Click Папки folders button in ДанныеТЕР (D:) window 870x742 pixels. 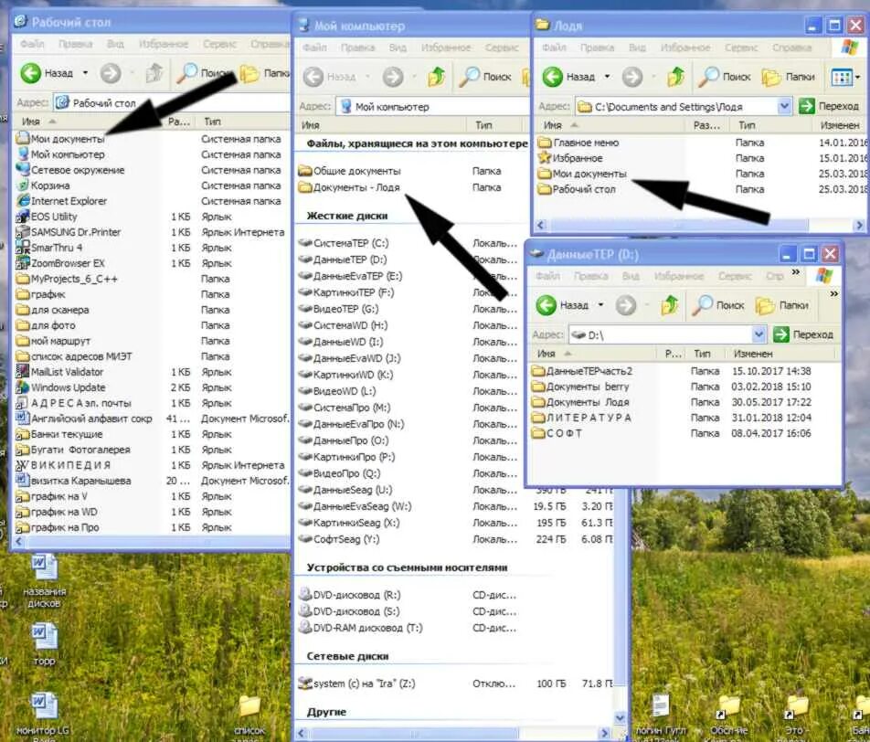pyautogui.click(x=781, y=304)
